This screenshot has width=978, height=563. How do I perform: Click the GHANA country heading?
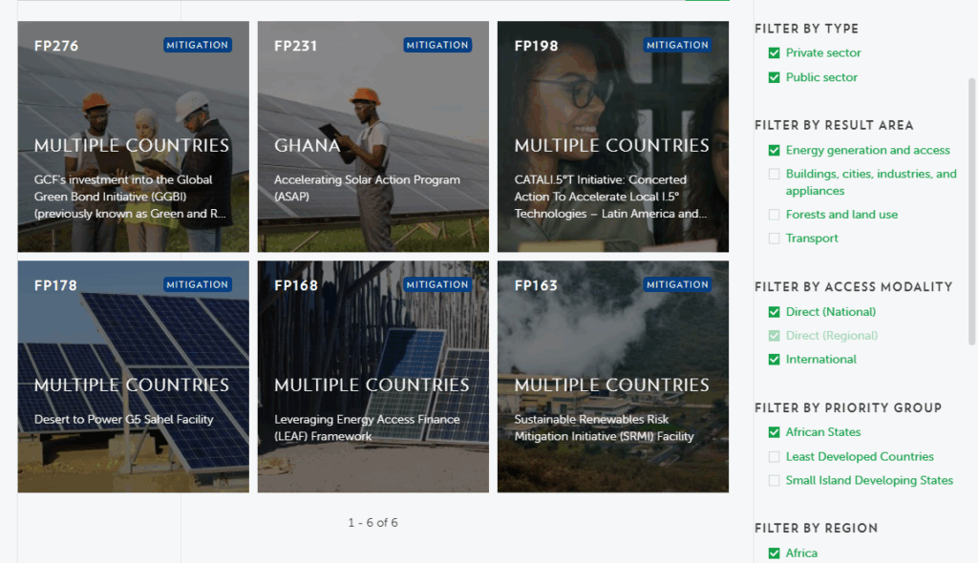click(x=307, y=145)
